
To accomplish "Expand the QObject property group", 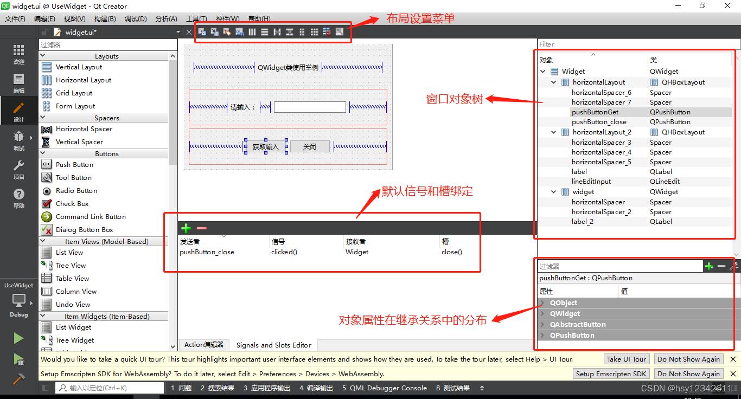I will (542, 303).
